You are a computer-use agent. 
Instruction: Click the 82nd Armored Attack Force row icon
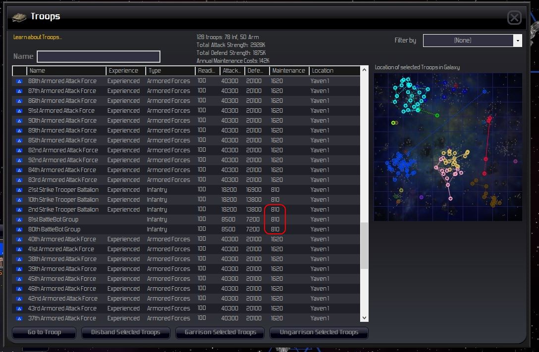pos(19,151)
